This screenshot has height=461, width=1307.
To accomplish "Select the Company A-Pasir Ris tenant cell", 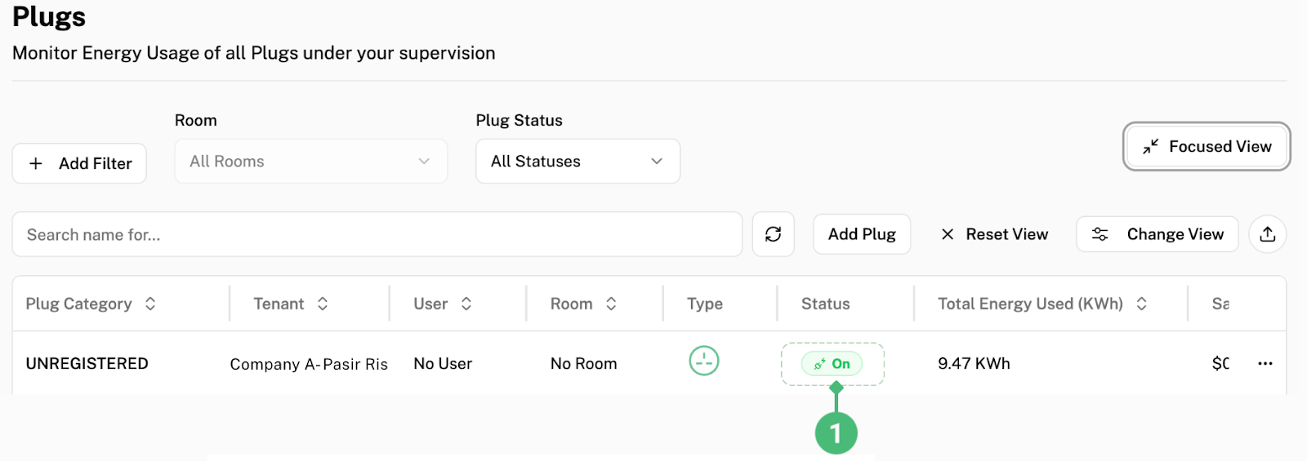I will point(309,364).
